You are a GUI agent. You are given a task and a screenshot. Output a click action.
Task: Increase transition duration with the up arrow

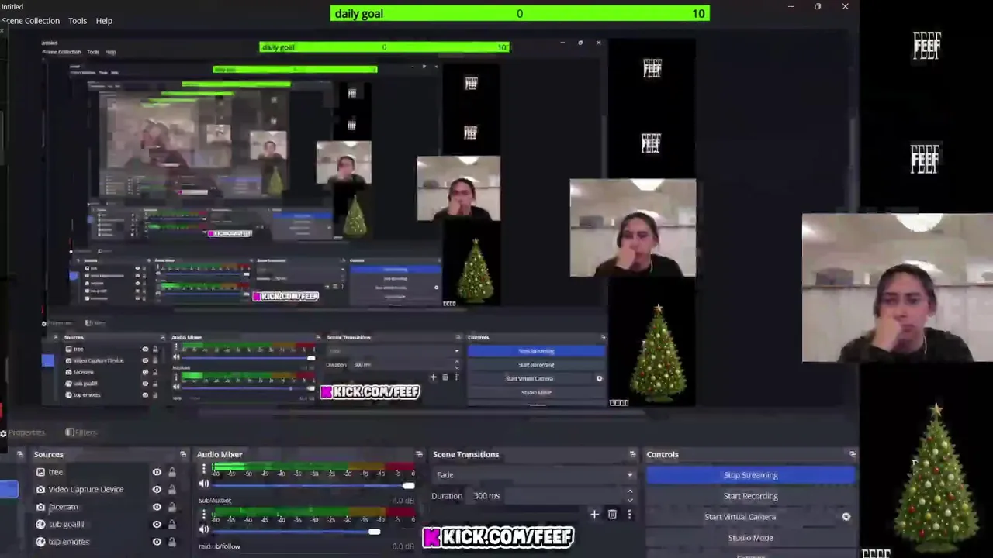coord(630,491)
